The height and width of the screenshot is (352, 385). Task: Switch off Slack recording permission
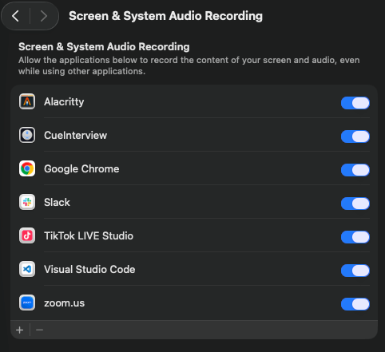point(355,204)
